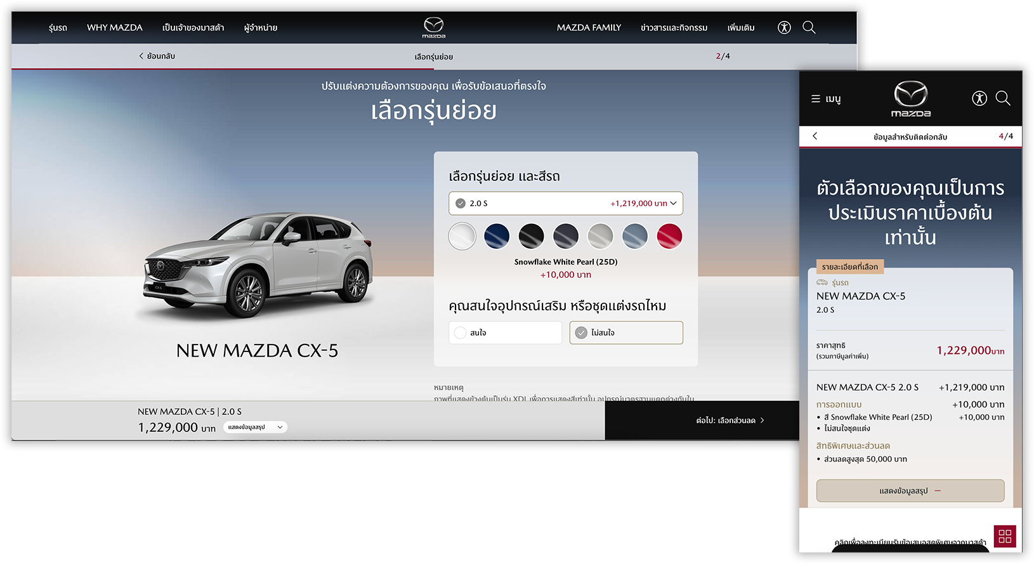Click the Mazda logo in desktop header
1034x564 pixels.
(434, 27)
